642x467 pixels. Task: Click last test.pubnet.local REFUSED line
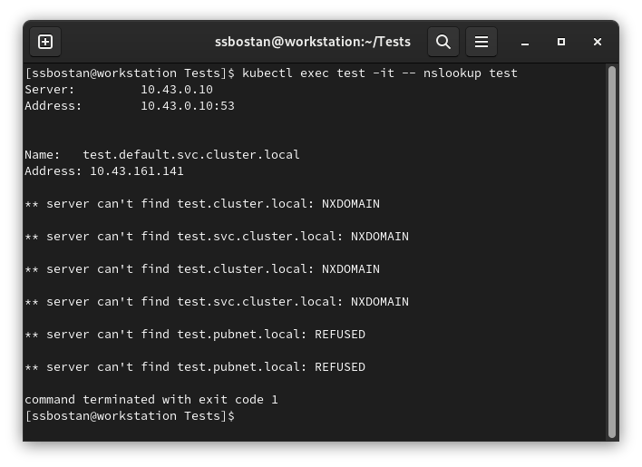(195, 367)
